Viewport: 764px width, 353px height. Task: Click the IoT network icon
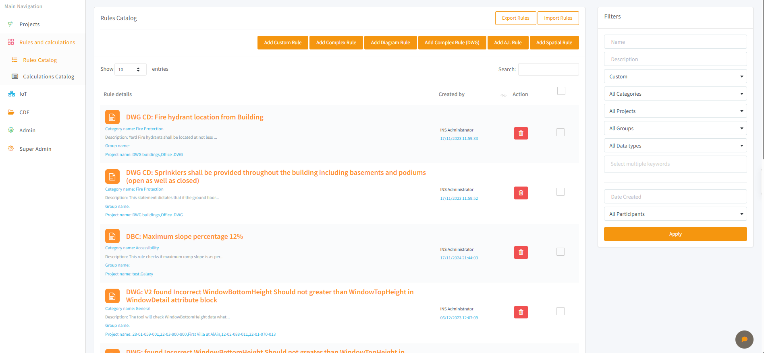point(12,94)
